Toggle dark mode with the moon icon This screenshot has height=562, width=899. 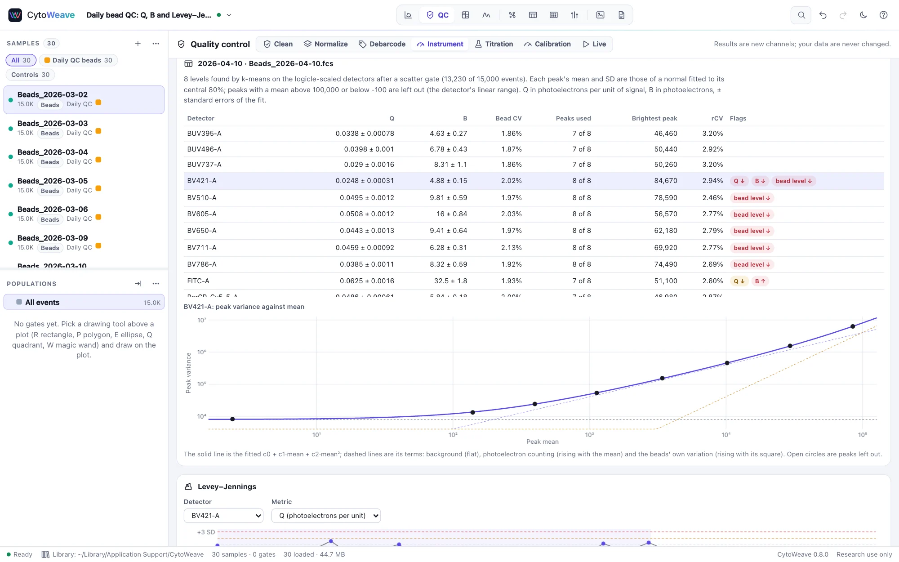pos(863,15)
